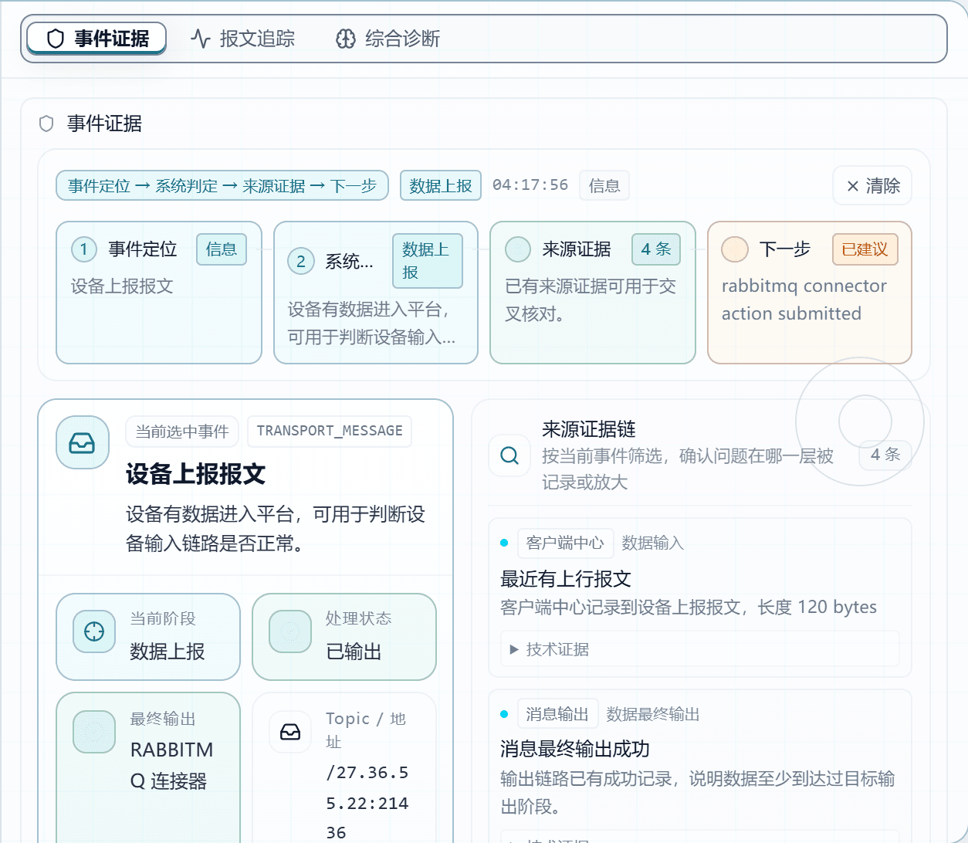Viewport: 968px width, 843px height.
Task: Click the 4 条 badge on 来源证据 card
Action: tap(656, 249)
